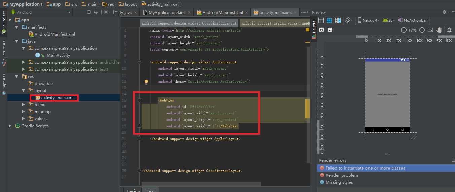
Task: Click the yellow lightbulb quick-fix icon
Action: click(146, 82)
